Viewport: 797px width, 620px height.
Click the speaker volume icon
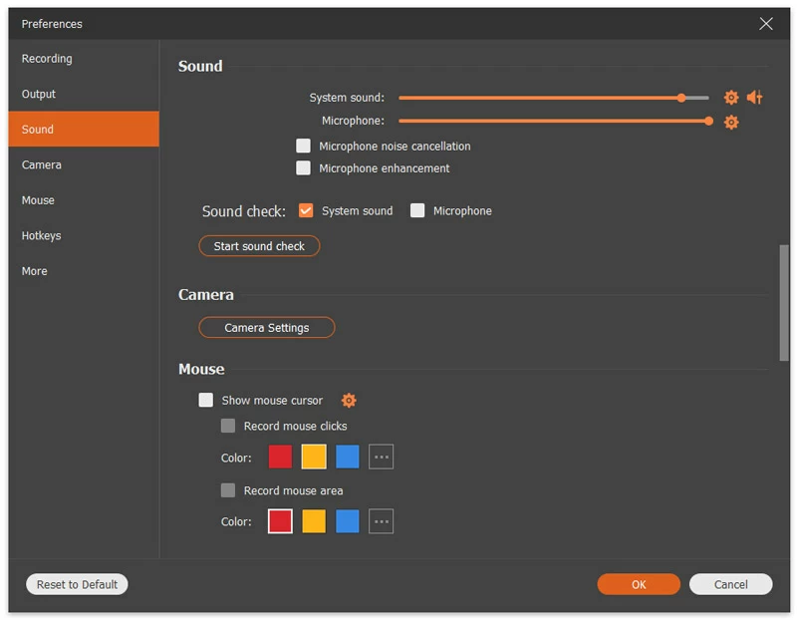[x=754, y=98]
